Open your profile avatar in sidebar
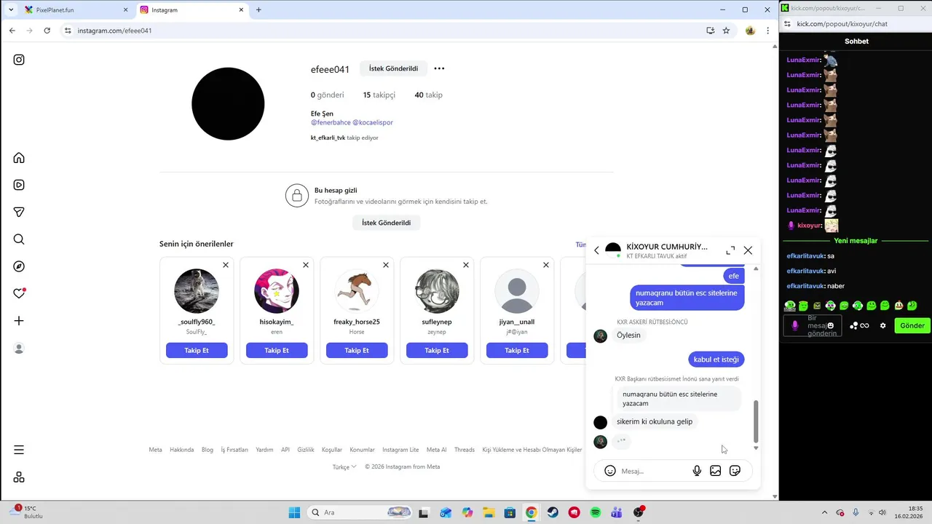932x524 pixels. pyautogui.click(x=19, y=349)
